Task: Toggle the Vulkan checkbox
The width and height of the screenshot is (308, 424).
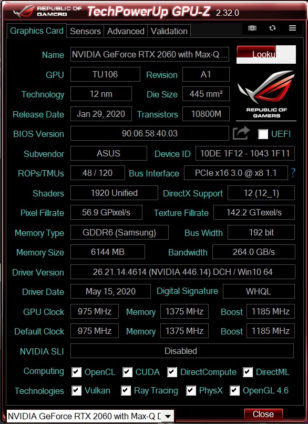Action: pyautogui.click(x=76, y=390)
